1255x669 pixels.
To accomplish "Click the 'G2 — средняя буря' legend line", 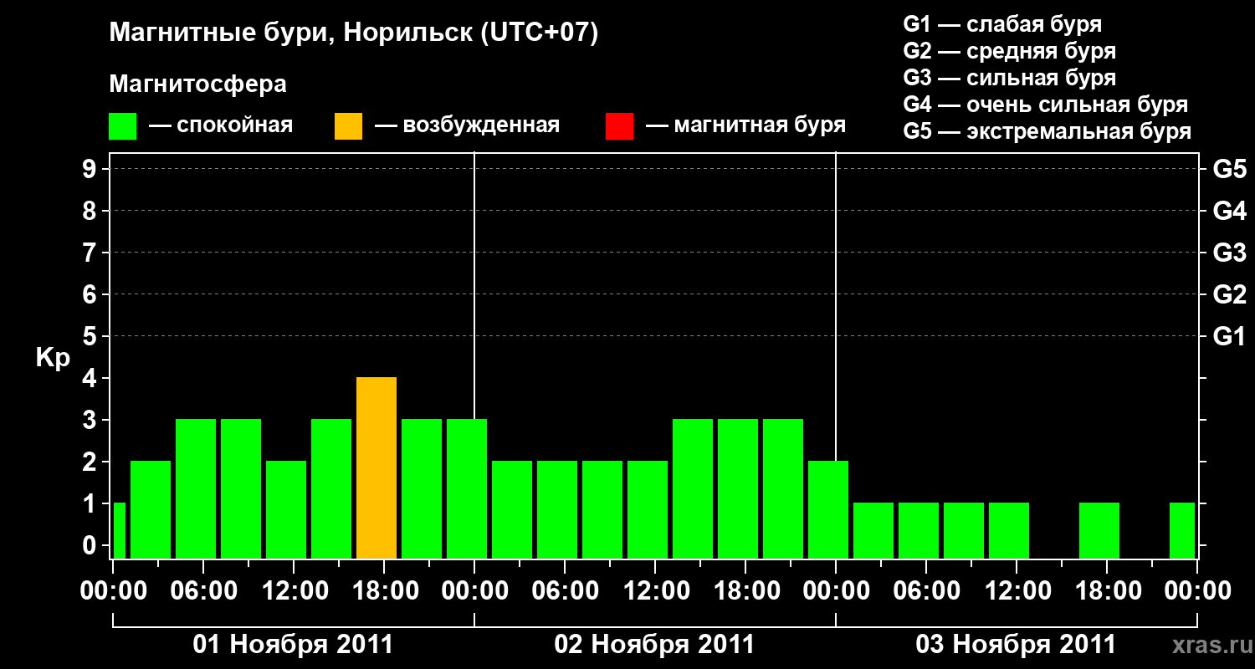I will [1009, 51].
